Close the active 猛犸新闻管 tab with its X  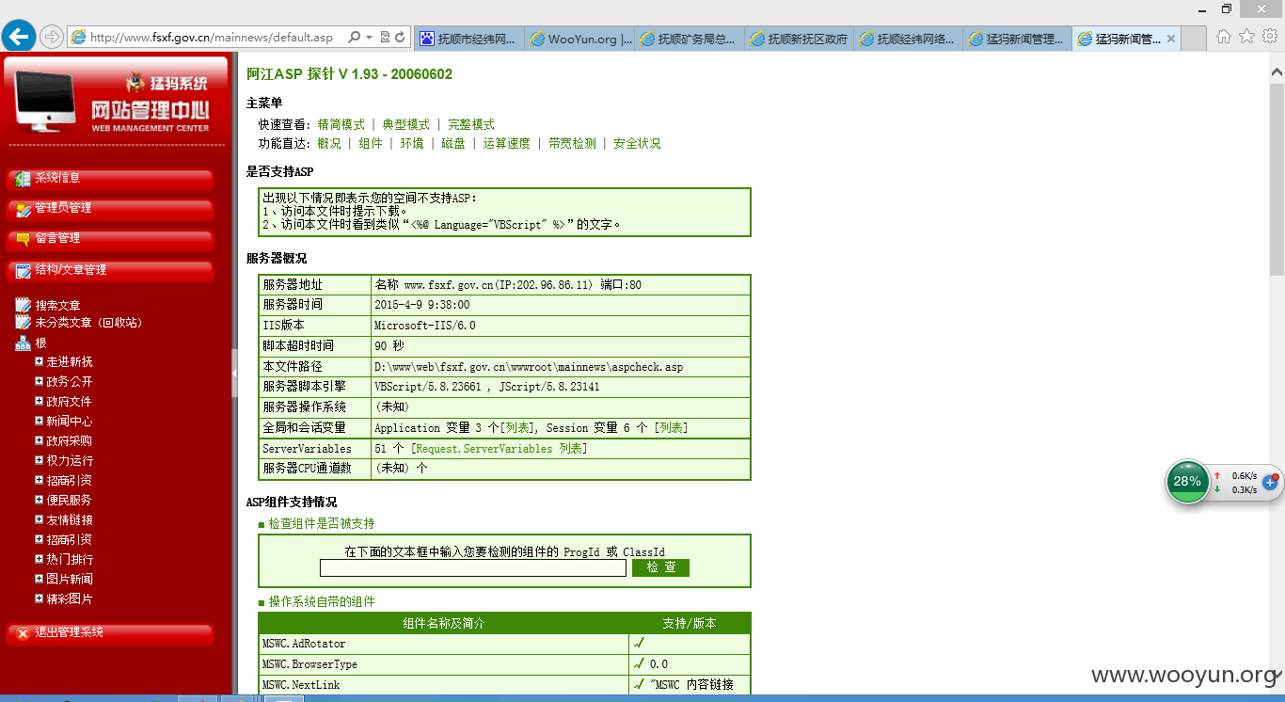pyautogui.click(x=1171, y=39)
